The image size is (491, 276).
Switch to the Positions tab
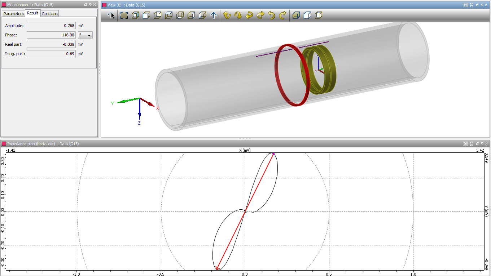pos(50,14)
